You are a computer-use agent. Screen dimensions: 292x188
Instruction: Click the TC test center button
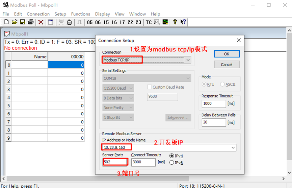149,22
